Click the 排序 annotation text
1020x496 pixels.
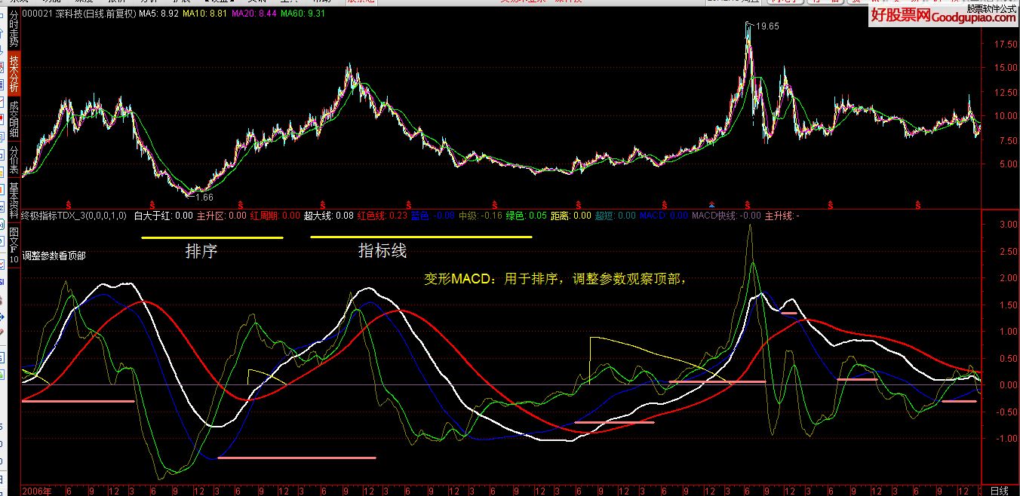pyautogui.click(x=201, y=251)
